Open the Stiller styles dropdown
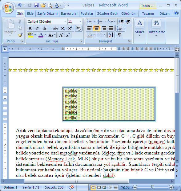181x191 pixels. 139,31
